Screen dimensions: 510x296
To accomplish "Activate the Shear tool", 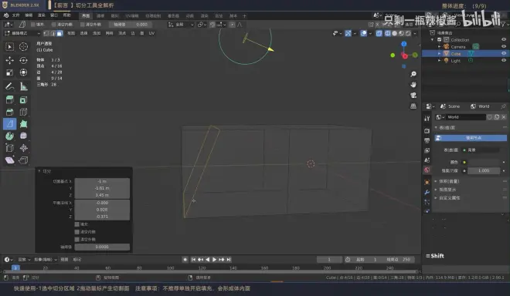I will pyautogui.click(x=9, y=160).
